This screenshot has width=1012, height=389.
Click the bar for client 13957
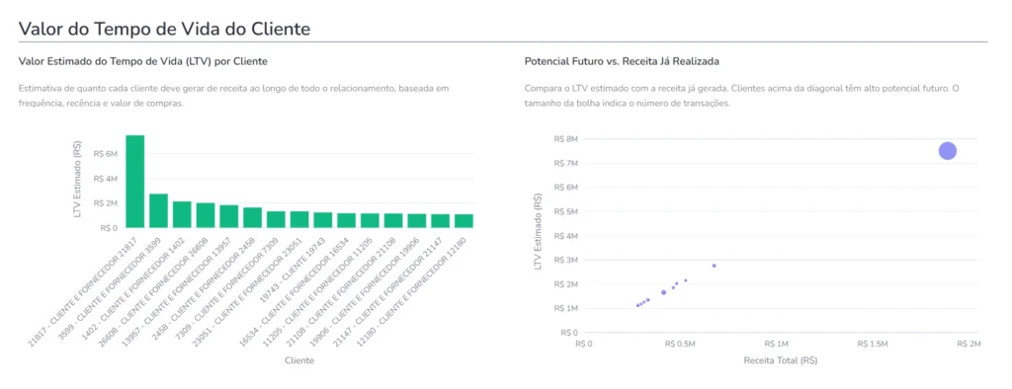coord(229,216)
